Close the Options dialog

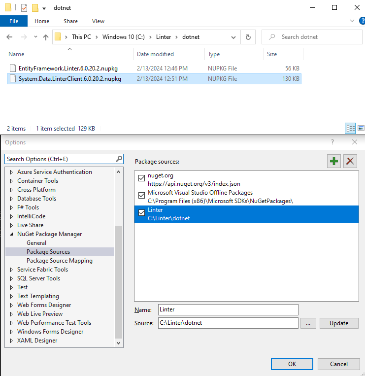[x=355, y=142]
